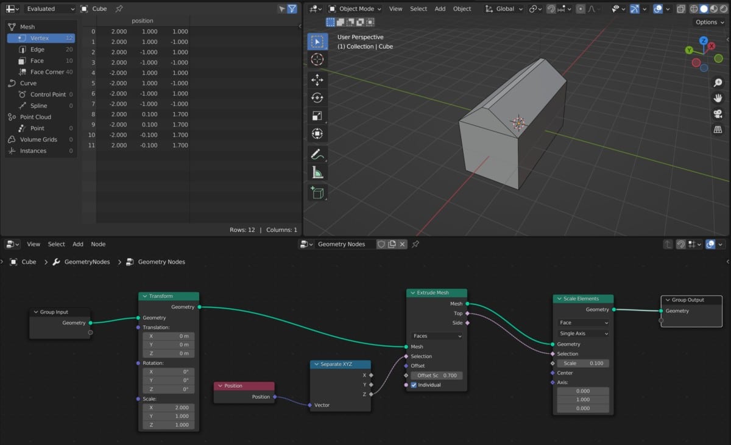Screen dimensions: 731x445
Task: Open the Add menu in node editor
Action: point(78,244)
